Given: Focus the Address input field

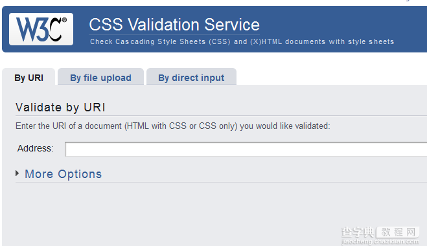Looking at the screenshot, I should click(246, 149).
